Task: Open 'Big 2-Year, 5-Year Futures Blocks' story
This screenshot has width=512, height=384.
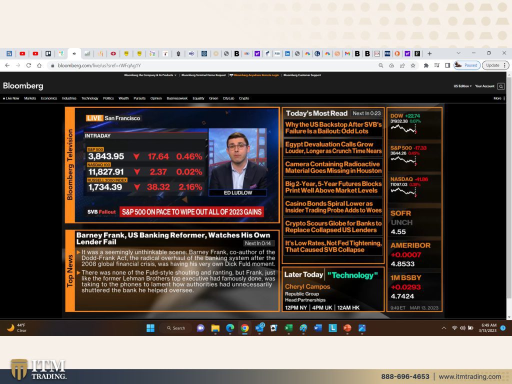Action: [x=333, y=187]
